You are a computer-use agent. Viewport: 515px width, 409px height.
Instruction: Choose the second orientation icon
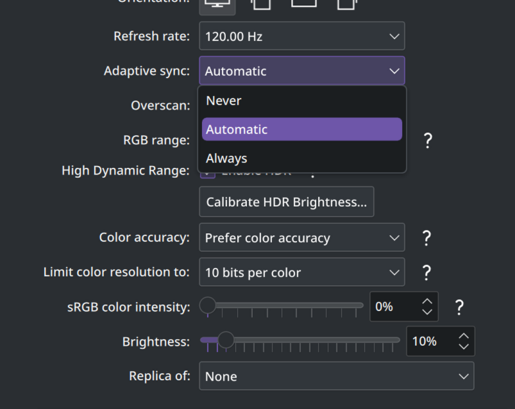pos(260,4)
